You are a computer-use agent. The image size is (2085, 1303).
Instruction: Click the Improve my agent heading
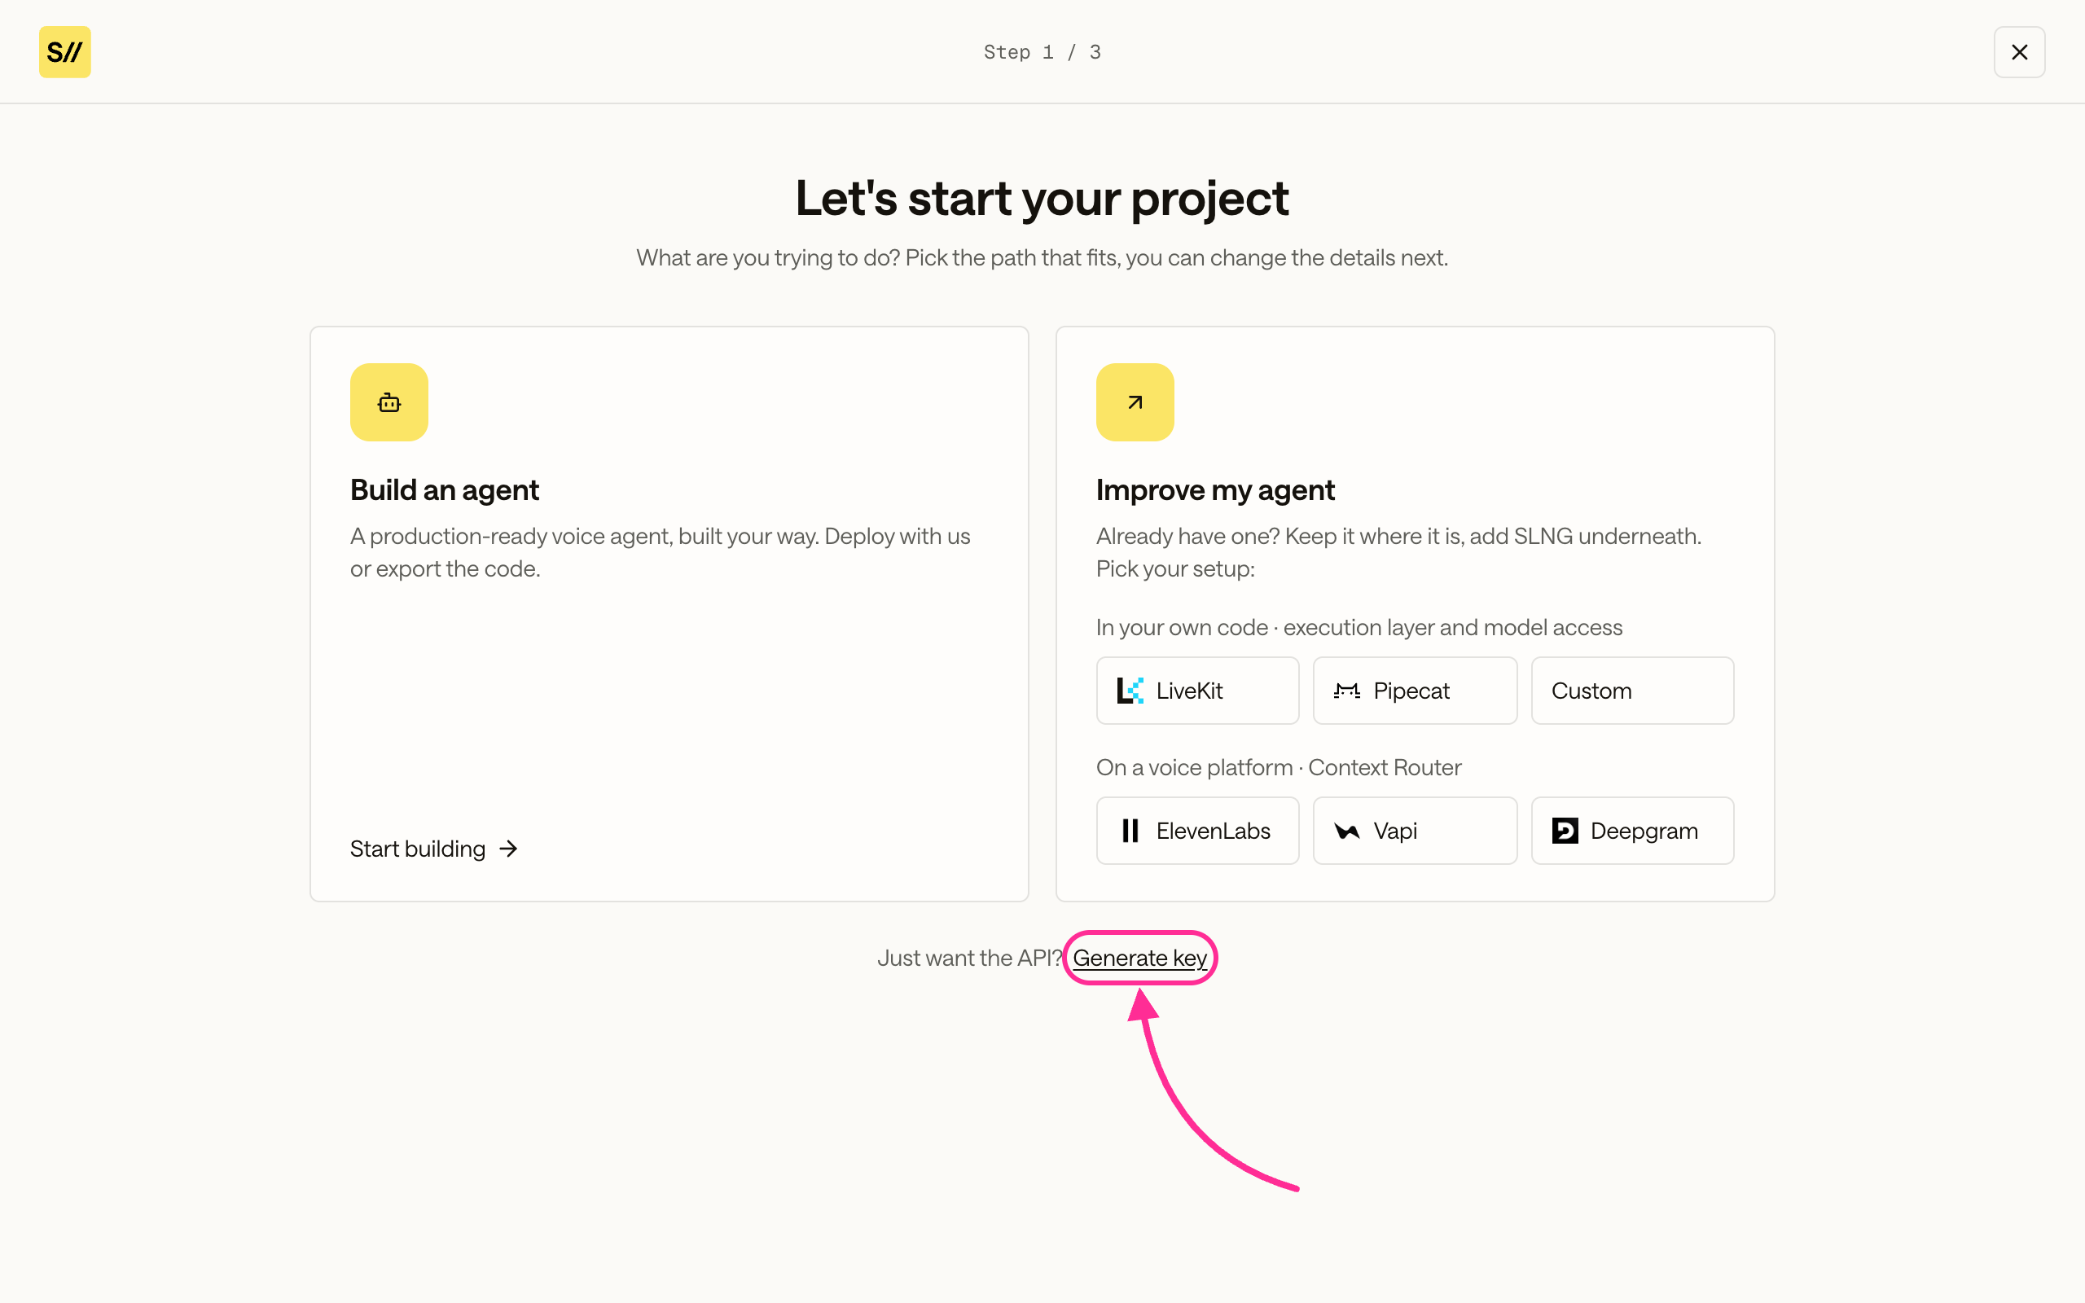click(1215, 489)
